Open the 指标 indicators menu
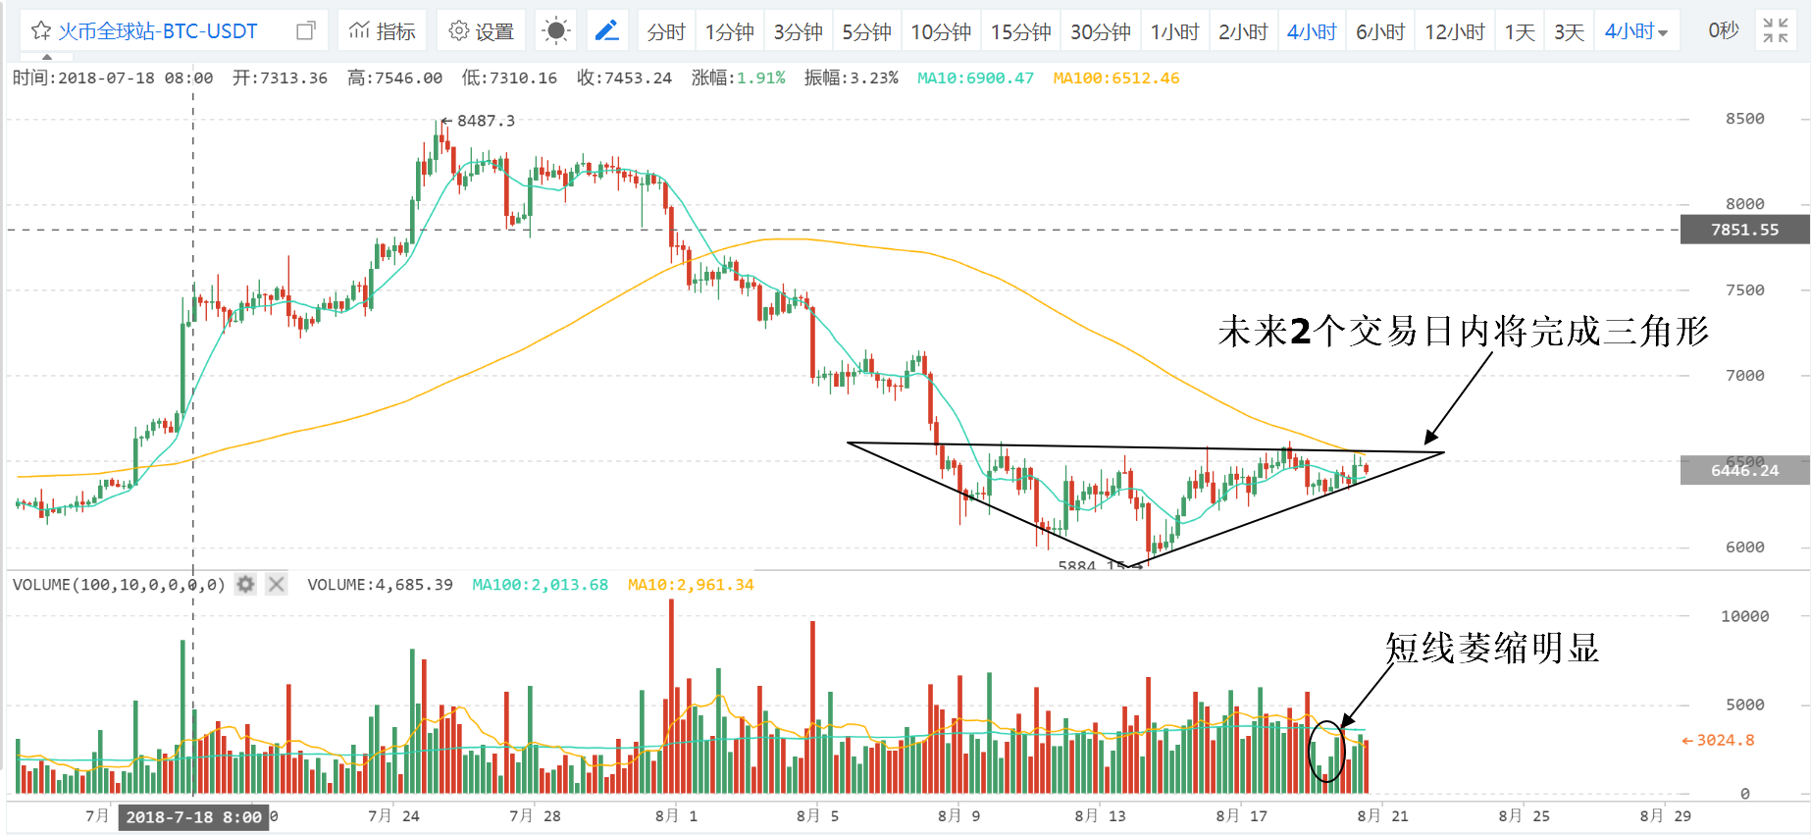This screenshot has height=835, width=1811. click(383, 31)
